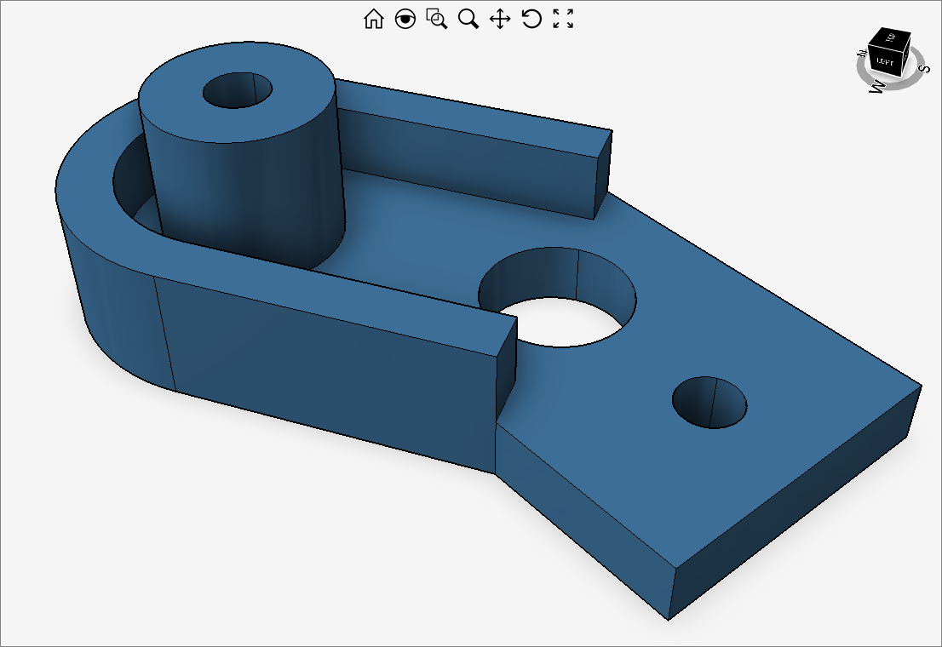Click the S compass label
This screenshot has height=647, width=942.
925,68
